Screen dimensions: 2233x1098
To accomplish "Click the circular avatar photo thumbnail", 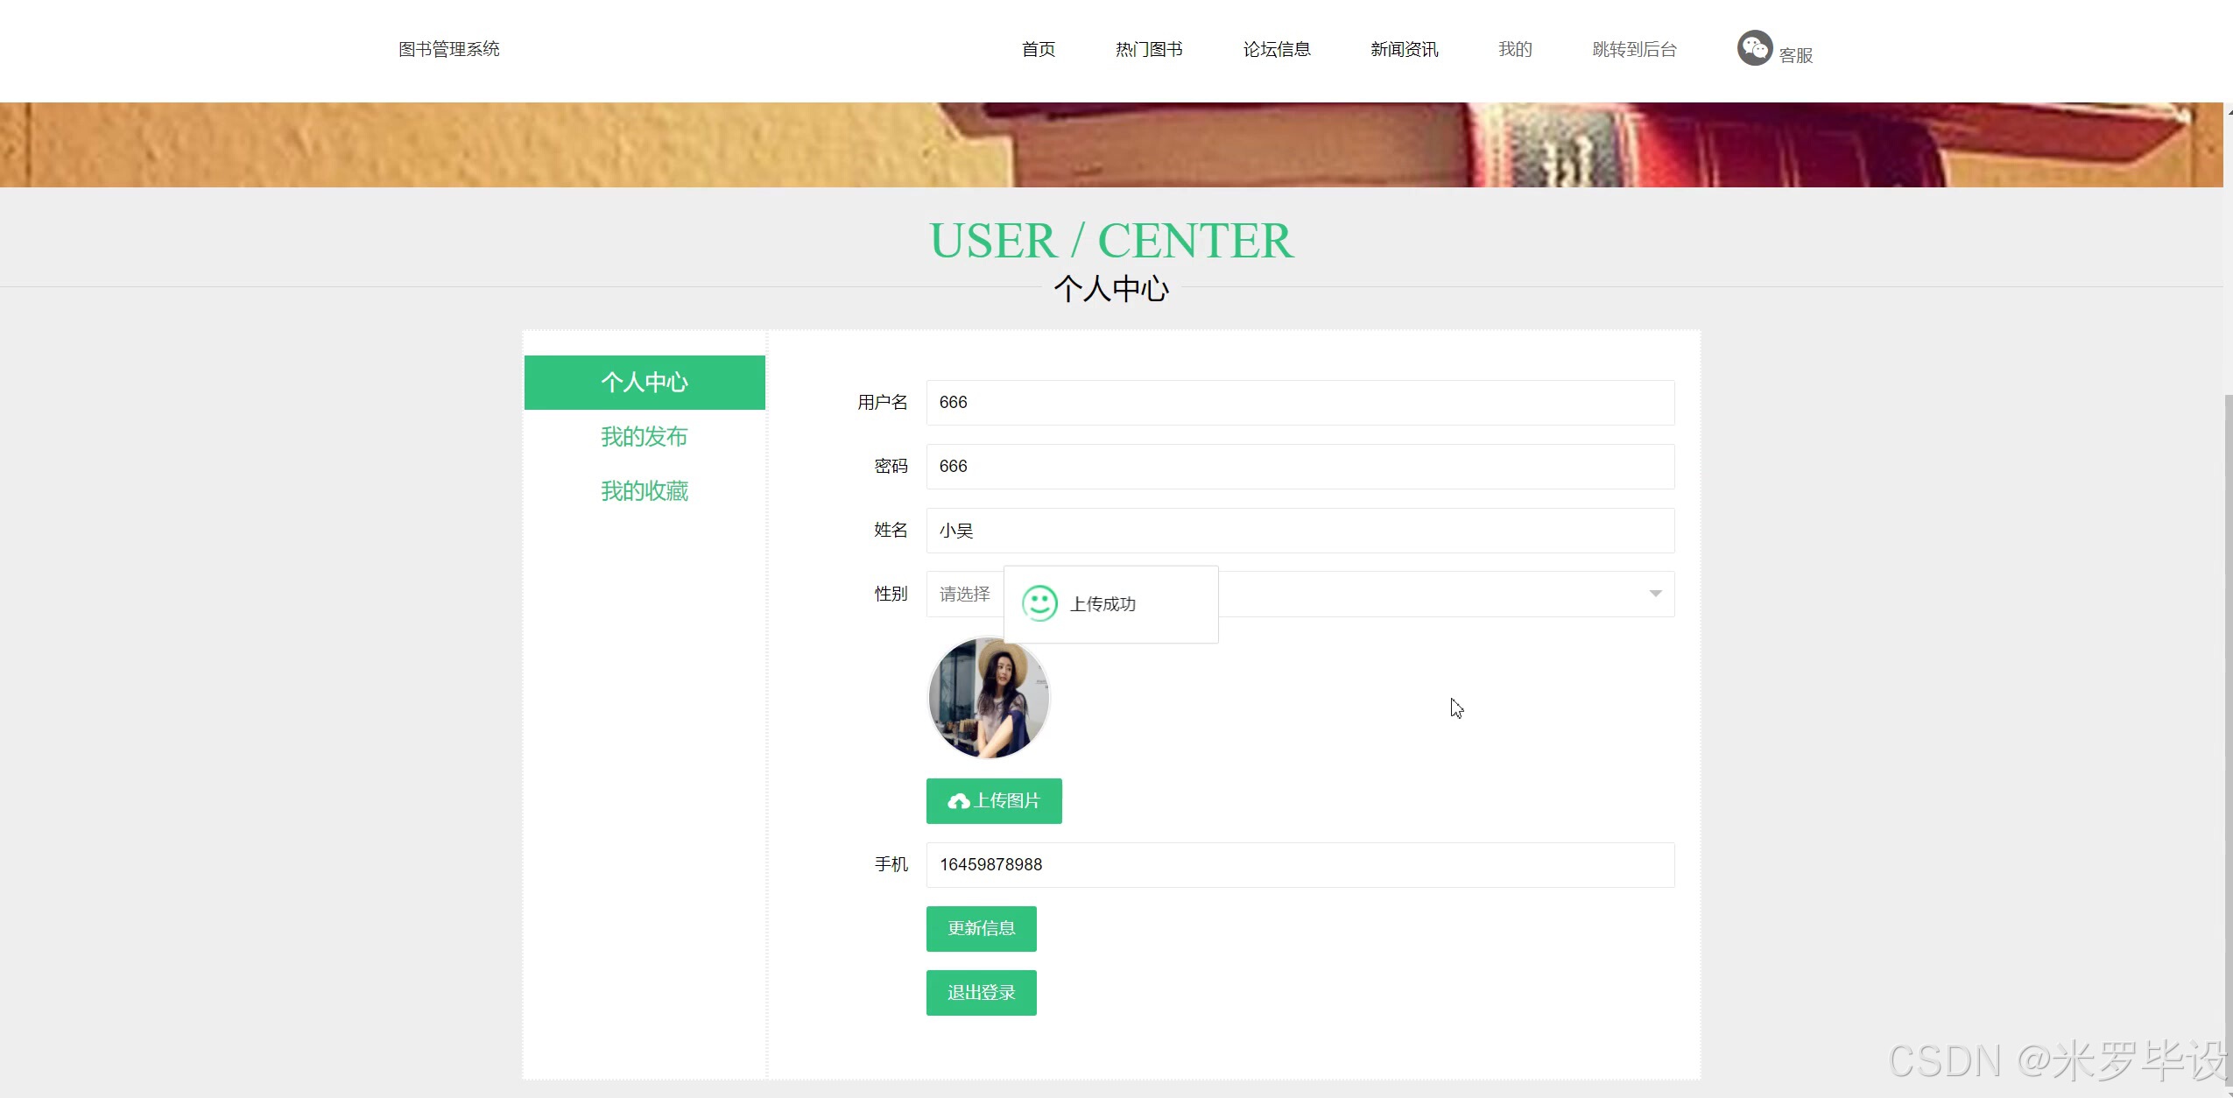I will click(989, 698).
